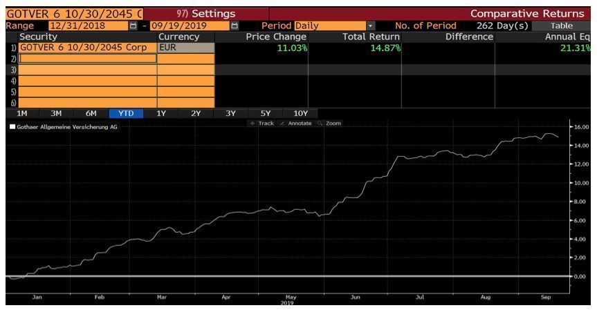Screen dimensions: 597x310
Task: Select the 2Y range tab
Action: [x=196, y=113]
